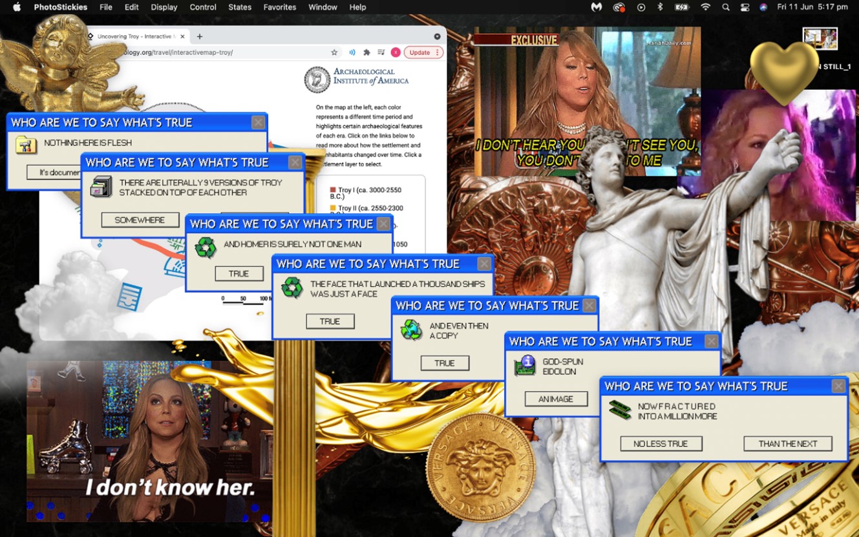Open the Help menu

pyautogui.click(x=357, y=7)
